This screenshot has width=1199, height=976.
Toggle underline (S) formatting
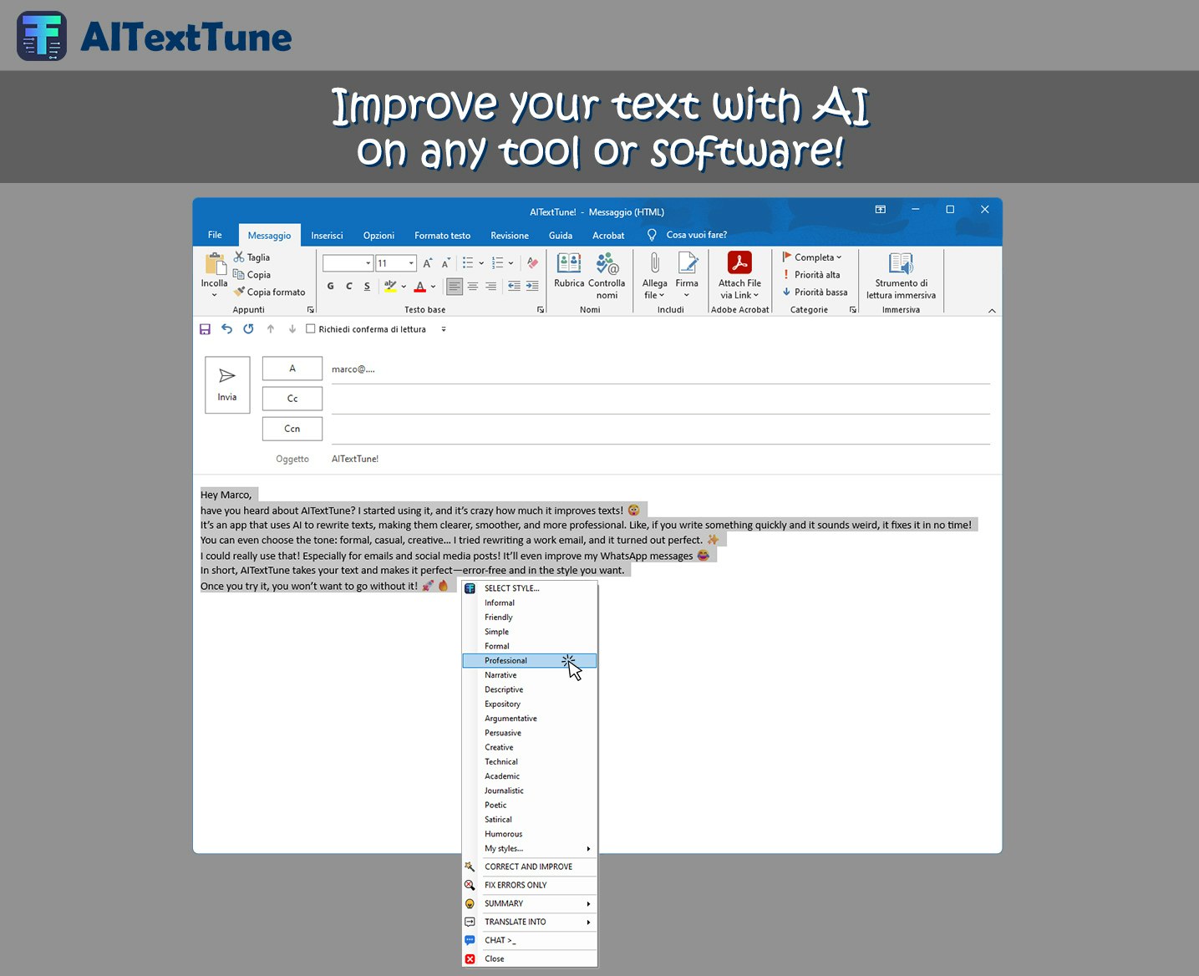tap(367, 286)
